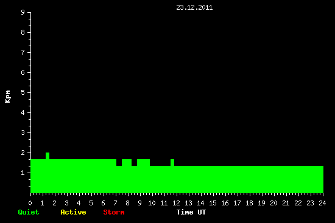Click the raised green bar between hours 7 and 8

tap(127, 162)
